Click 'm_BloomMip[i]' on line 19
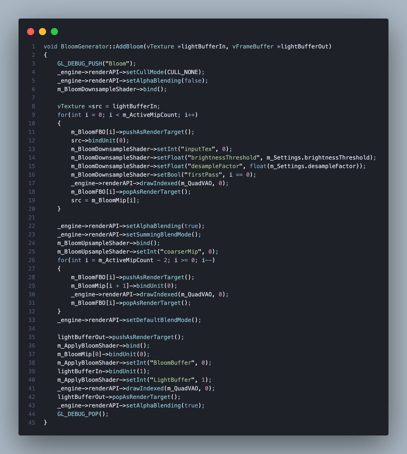Viewport: 407px width, 454px height. (114, 201)
